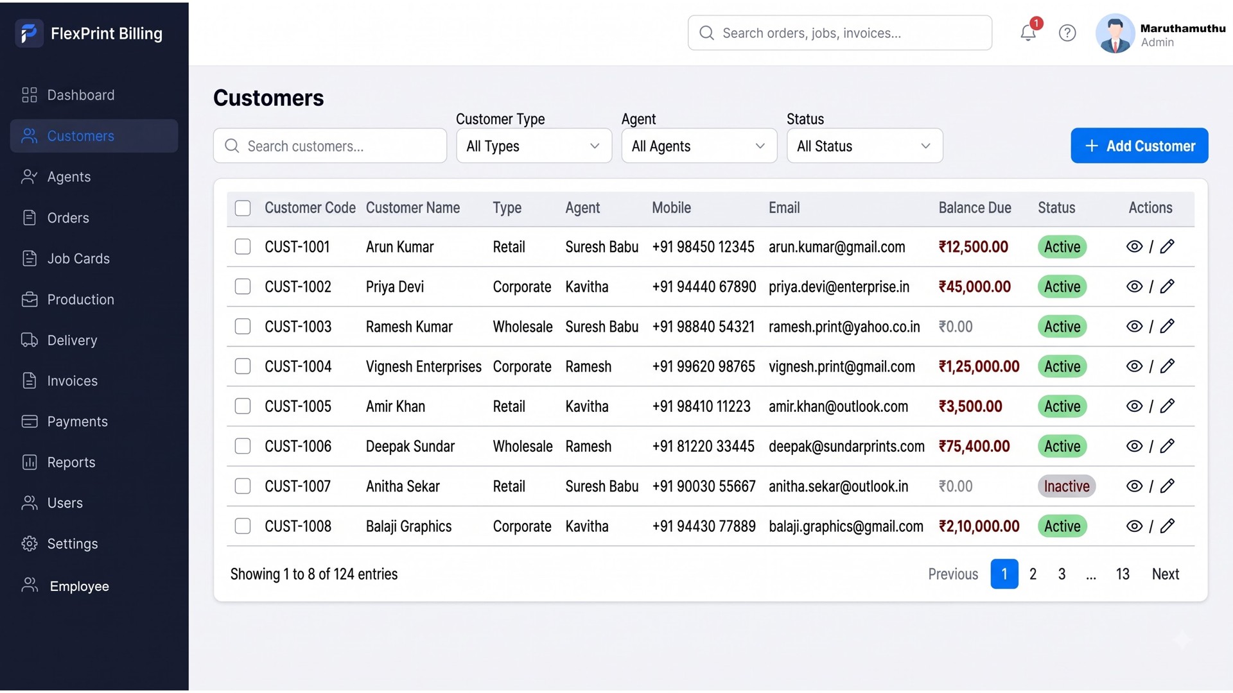This screenshot has width=1233, height=693.
Task: Click Maruthamuthu profile avatar
Action: 1115,33
